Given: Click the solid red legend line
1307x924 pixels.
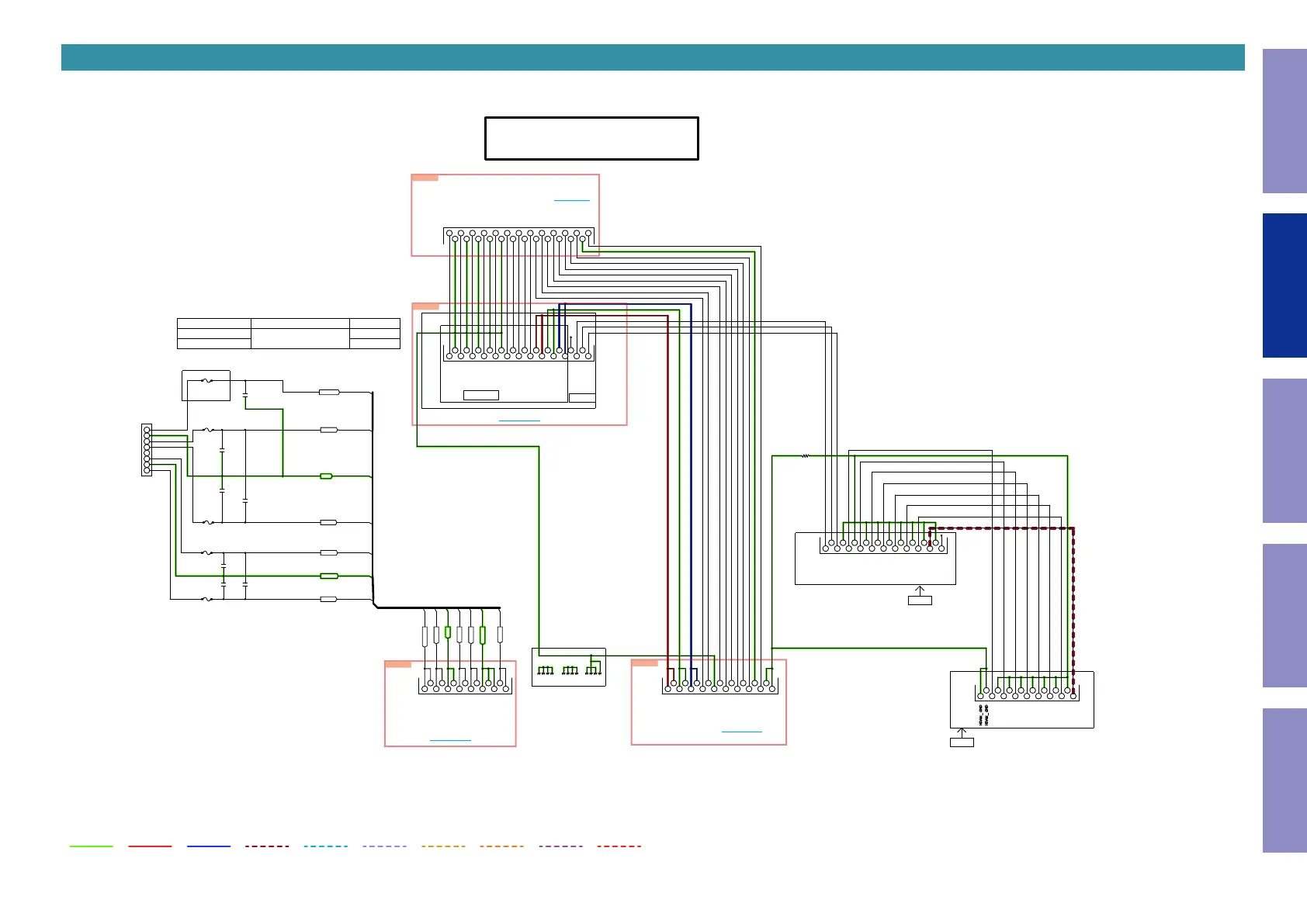Looking at the screenshot, I should pyautogui.click(x=150, y=846).
